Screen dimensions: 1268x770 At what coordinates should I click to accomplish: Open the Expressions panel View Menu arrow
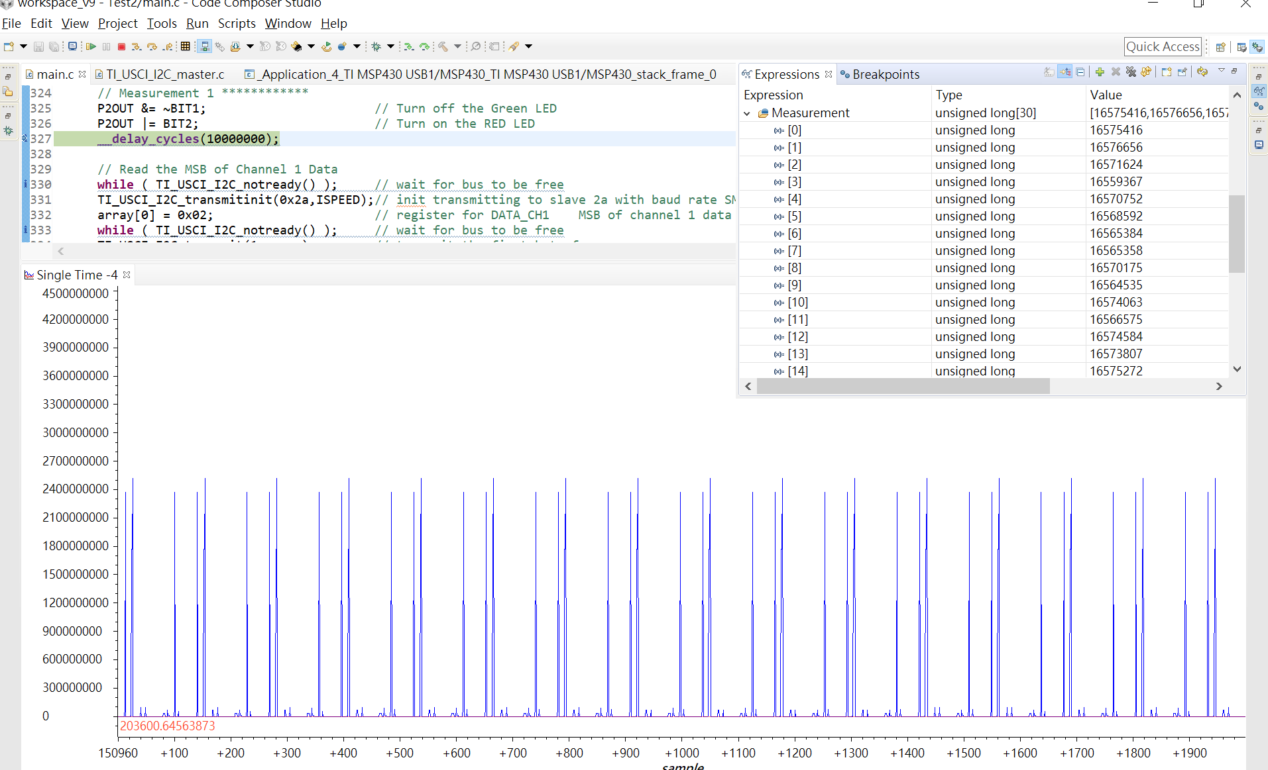(1221, 71)
